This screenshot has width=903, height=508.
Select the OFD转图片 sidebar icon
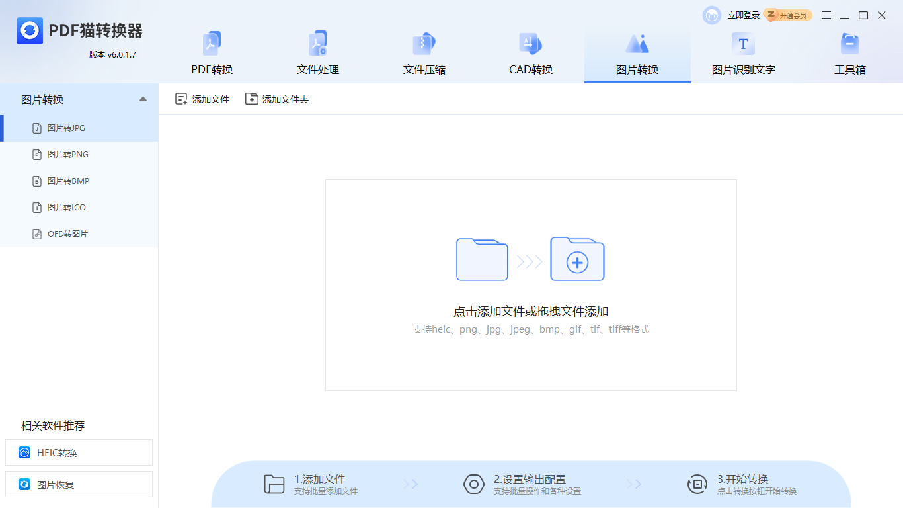click(37, 233)
